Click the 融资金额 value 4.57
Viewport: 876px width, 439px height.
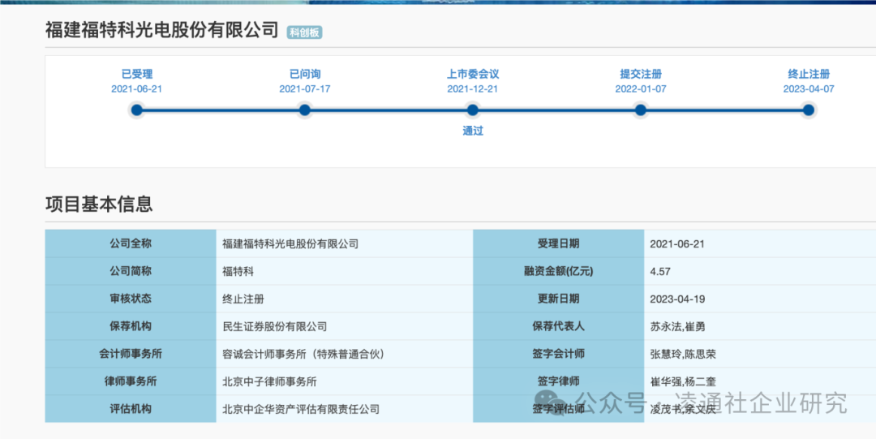click(660, 272)
